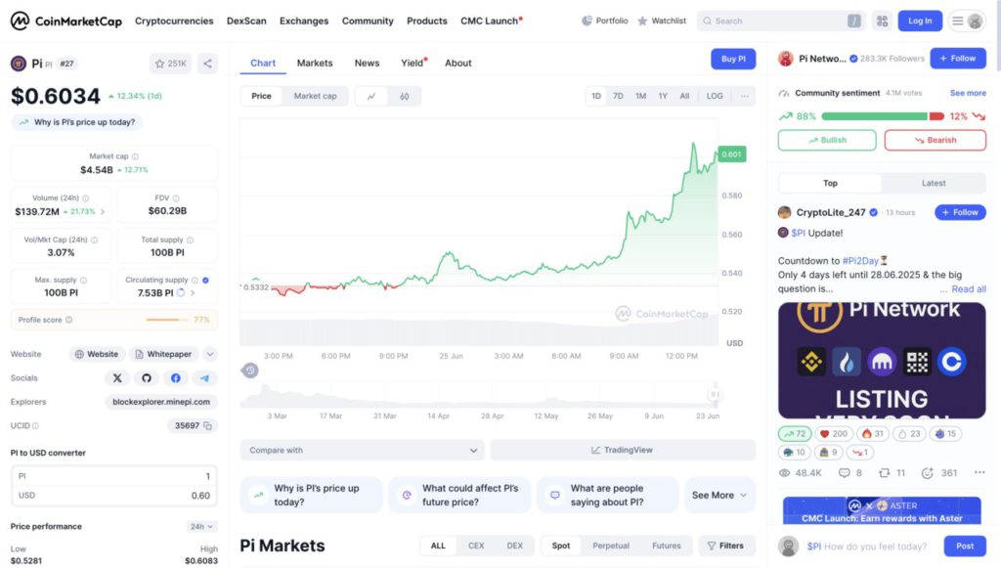Open the GitHub social link
The width and height of the screenshot is (1001, 568).
tap(147, 377)
